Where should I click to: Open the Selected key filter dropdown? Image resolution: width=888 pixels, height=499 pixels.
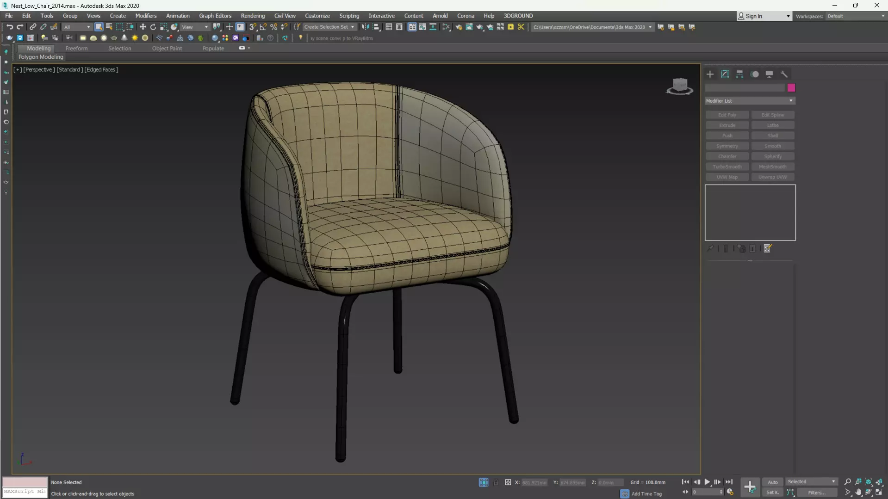811,482
